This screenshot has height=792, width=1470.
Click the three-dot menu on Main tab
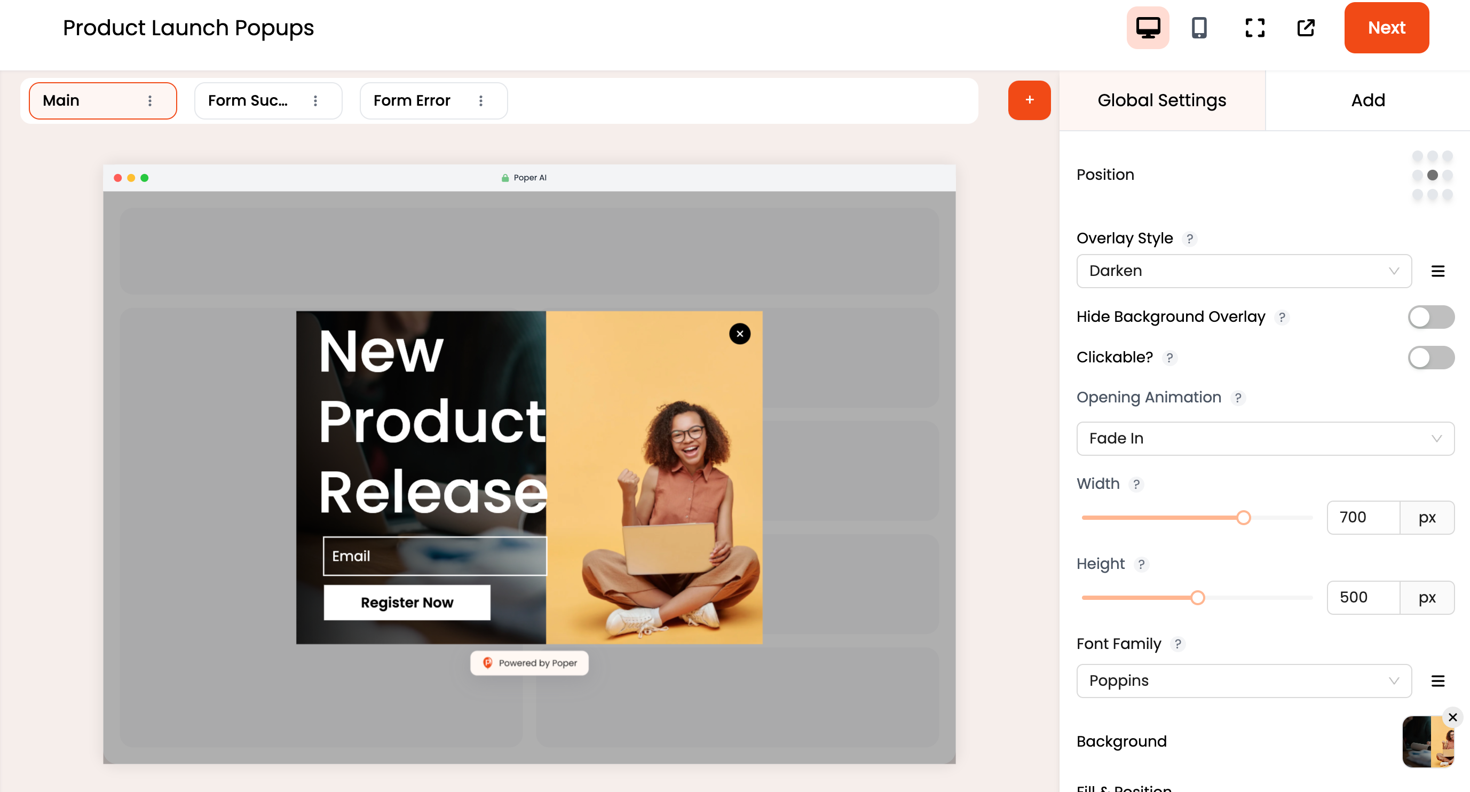[151, 100]
